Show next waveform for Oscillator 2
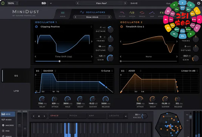Screen dimensions: 202x137 point(177,42)
